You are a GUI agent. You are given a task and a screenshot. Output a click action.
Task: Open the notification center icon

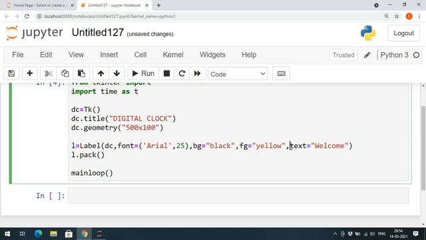coord(415,234)
